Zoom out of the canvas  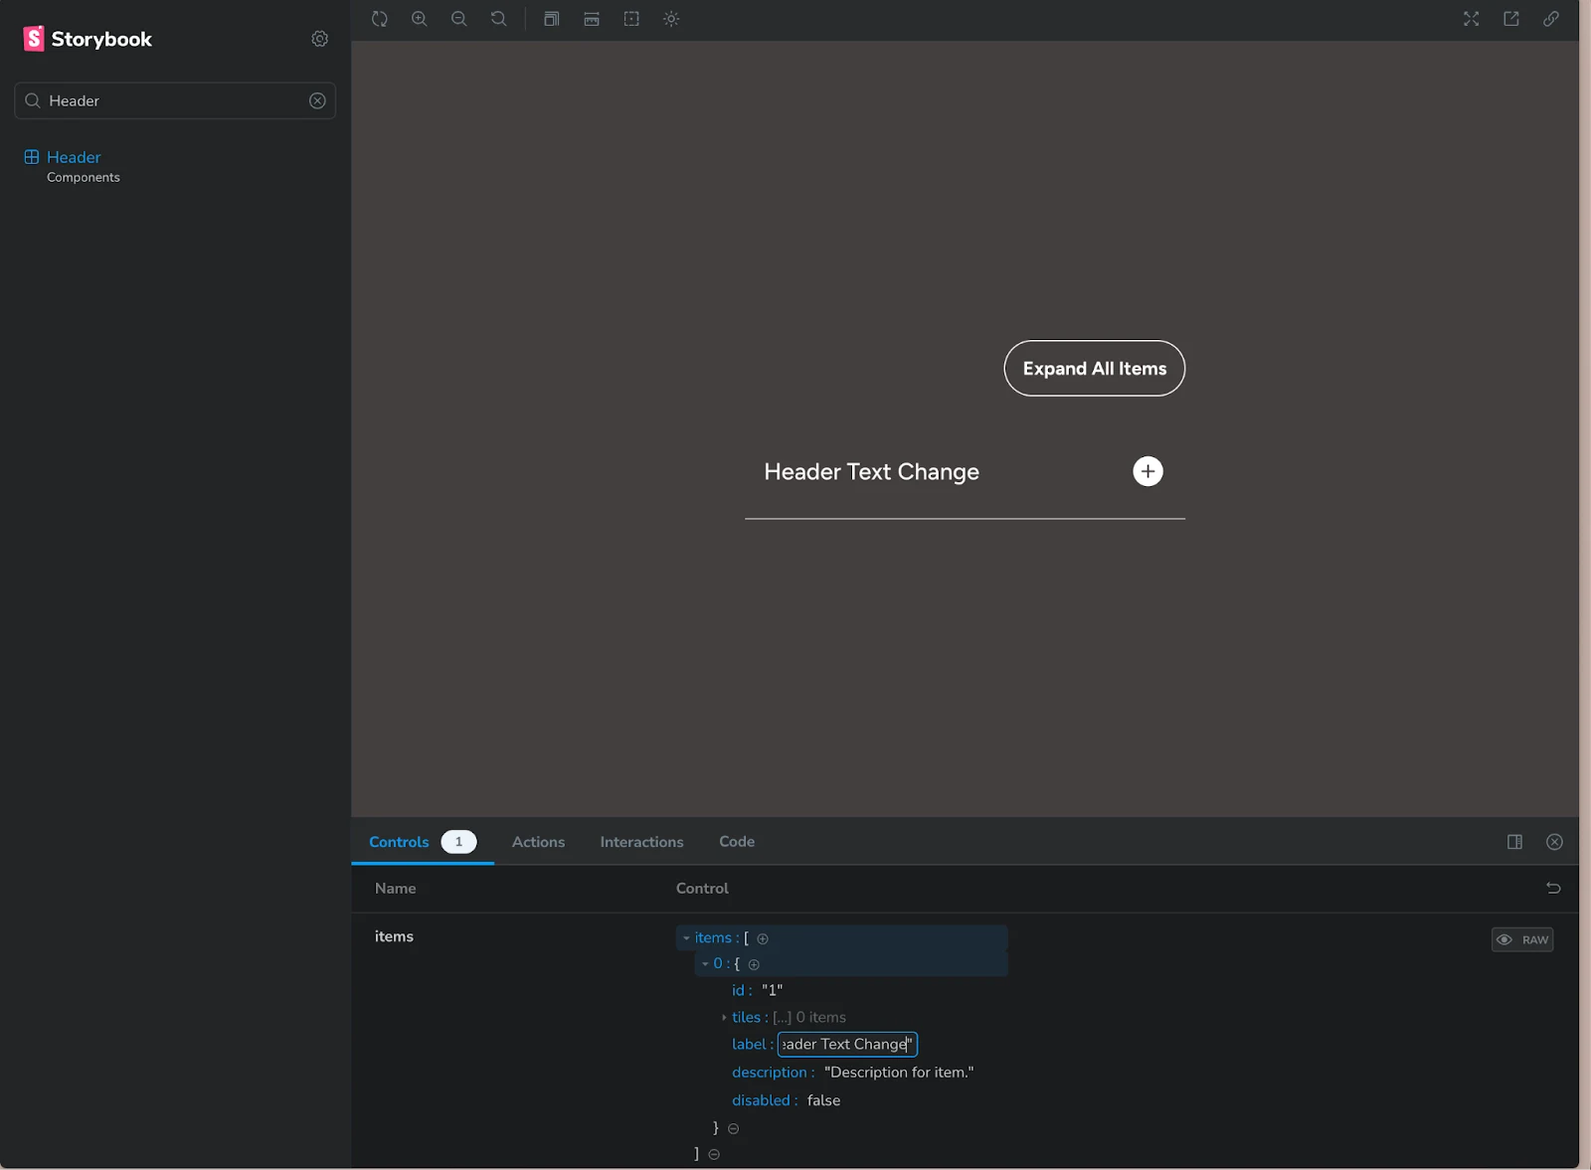pyautogui.click(x=459, y=19)
